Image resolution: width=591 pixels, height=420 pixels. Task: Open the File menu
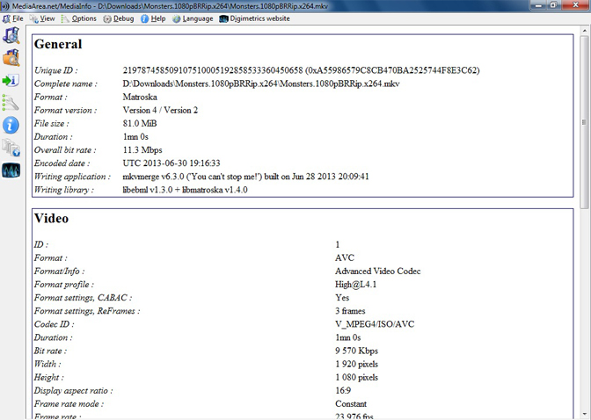coord(13,18)
